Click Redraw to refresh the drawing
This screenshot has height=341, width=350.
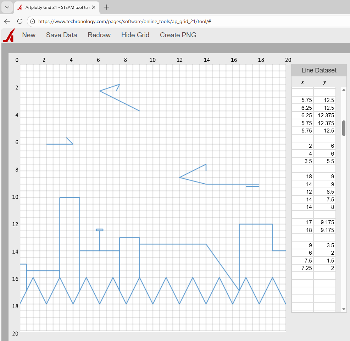click(99, 35)
